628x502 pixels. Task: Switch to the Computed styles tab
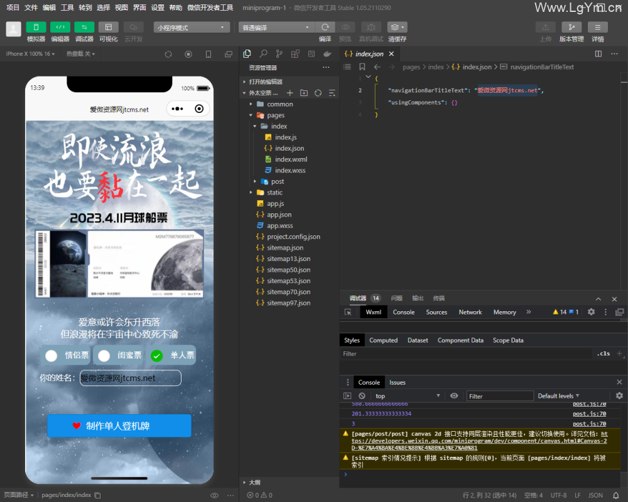[383, 340]
